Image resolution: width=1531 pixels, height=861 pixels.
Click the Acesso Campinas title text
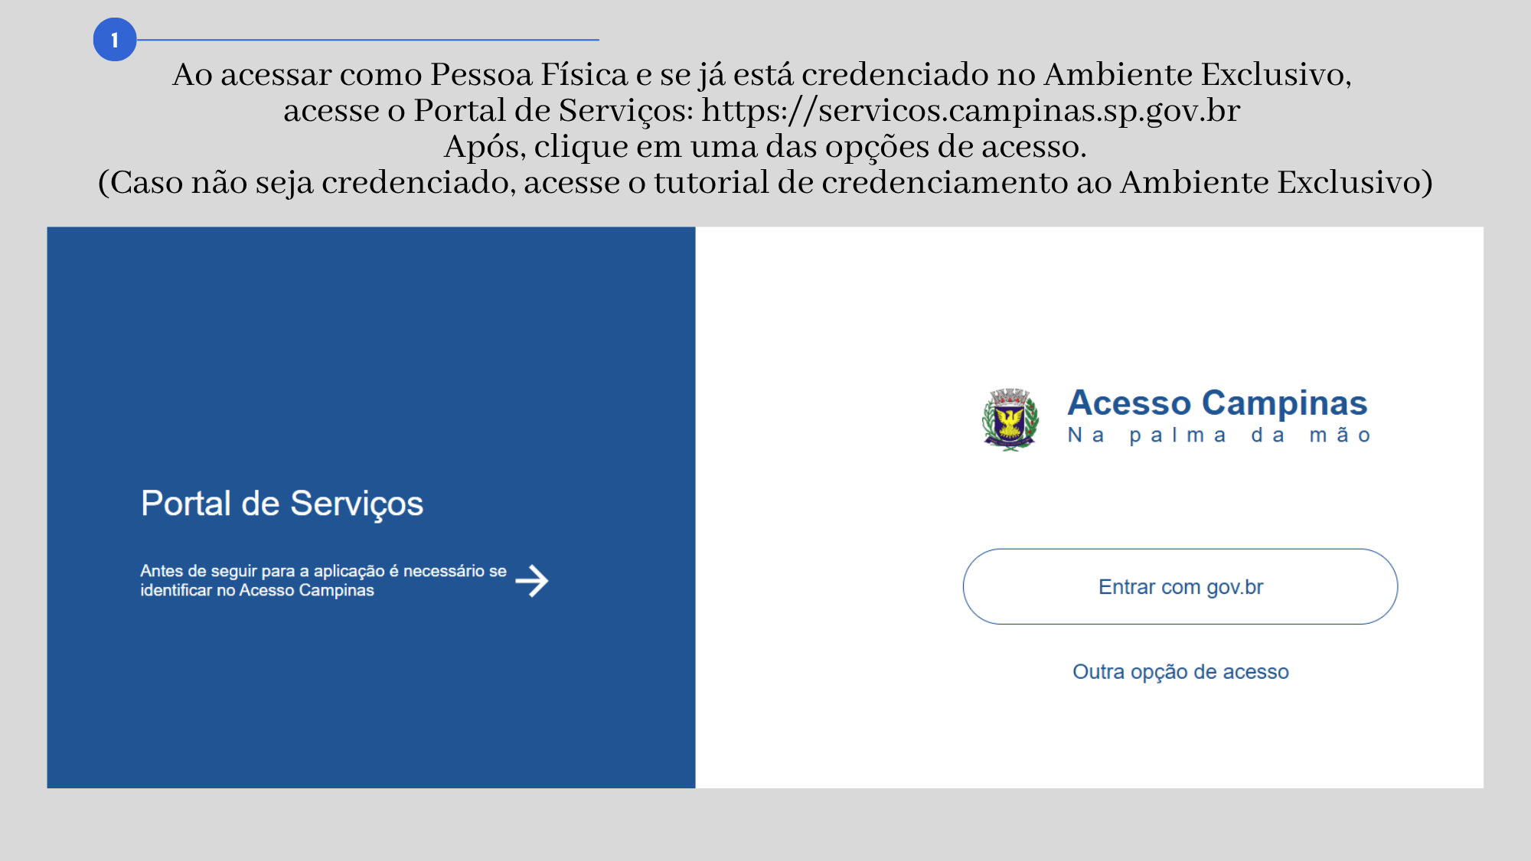(x=1217, y=403)
